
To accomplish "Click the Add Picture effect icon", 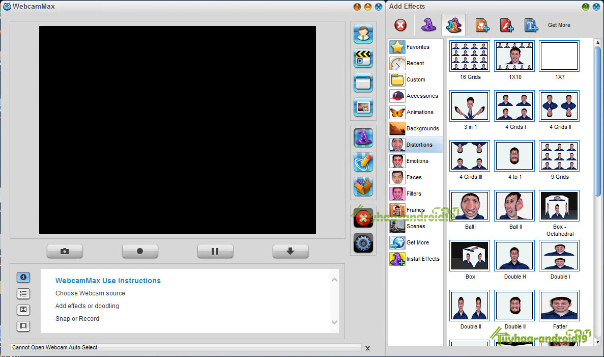I will 482,25.
